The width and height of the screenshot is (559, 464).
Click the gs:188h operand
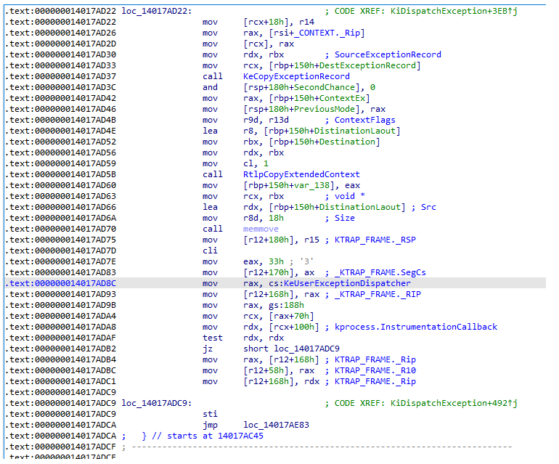point(286,305)
